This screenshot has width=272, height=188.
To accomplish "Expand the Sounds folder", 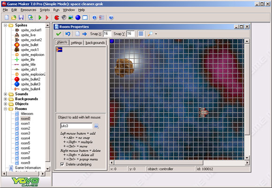I will [5, 94].
